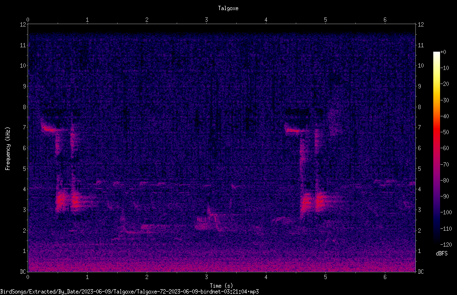Click the "10" tick on the right frequency axis

coord(421,66)
